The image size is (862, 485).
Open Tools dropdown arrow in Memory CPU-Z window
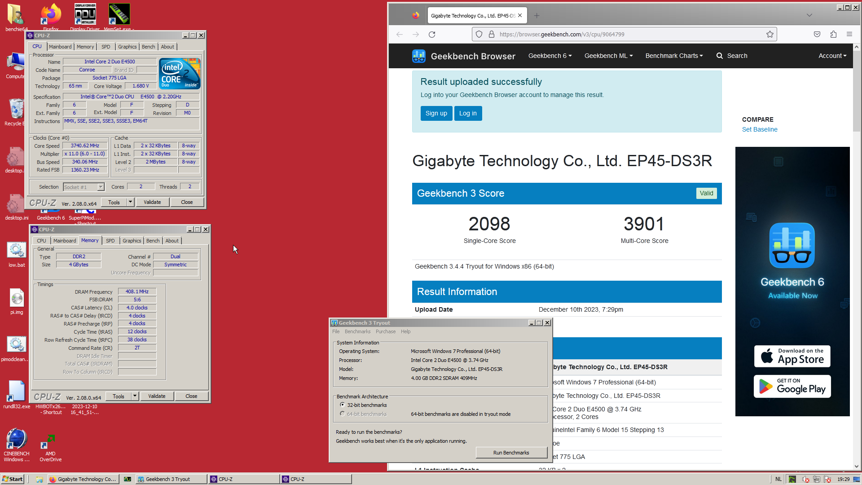(135, 396)
